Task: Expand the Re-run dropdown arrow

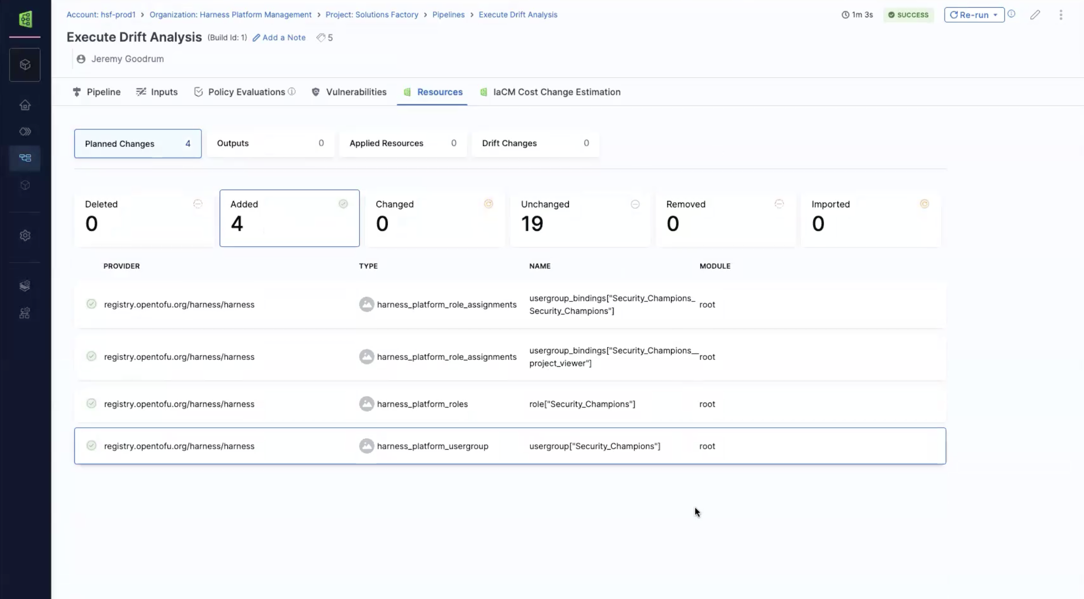Action: tap(995, 15)
